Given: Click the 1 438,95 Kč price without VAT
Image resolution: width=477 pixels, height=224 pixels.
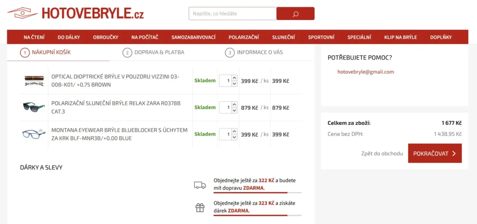Looking at the screenshot, I should tap(448, 134).
